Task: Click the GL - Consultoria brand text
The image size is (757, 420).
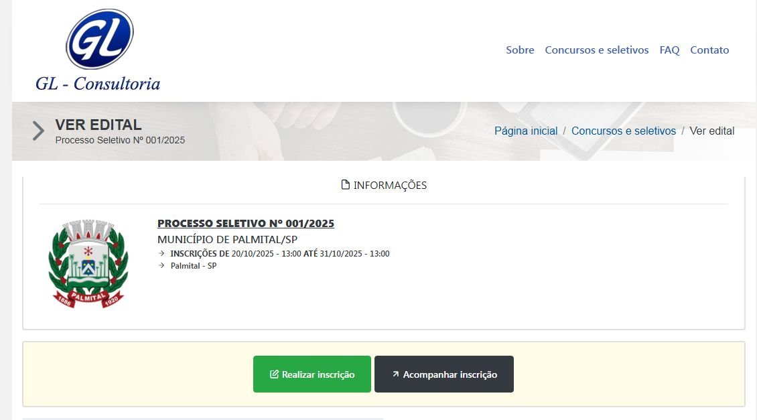Action: [98, 84]
